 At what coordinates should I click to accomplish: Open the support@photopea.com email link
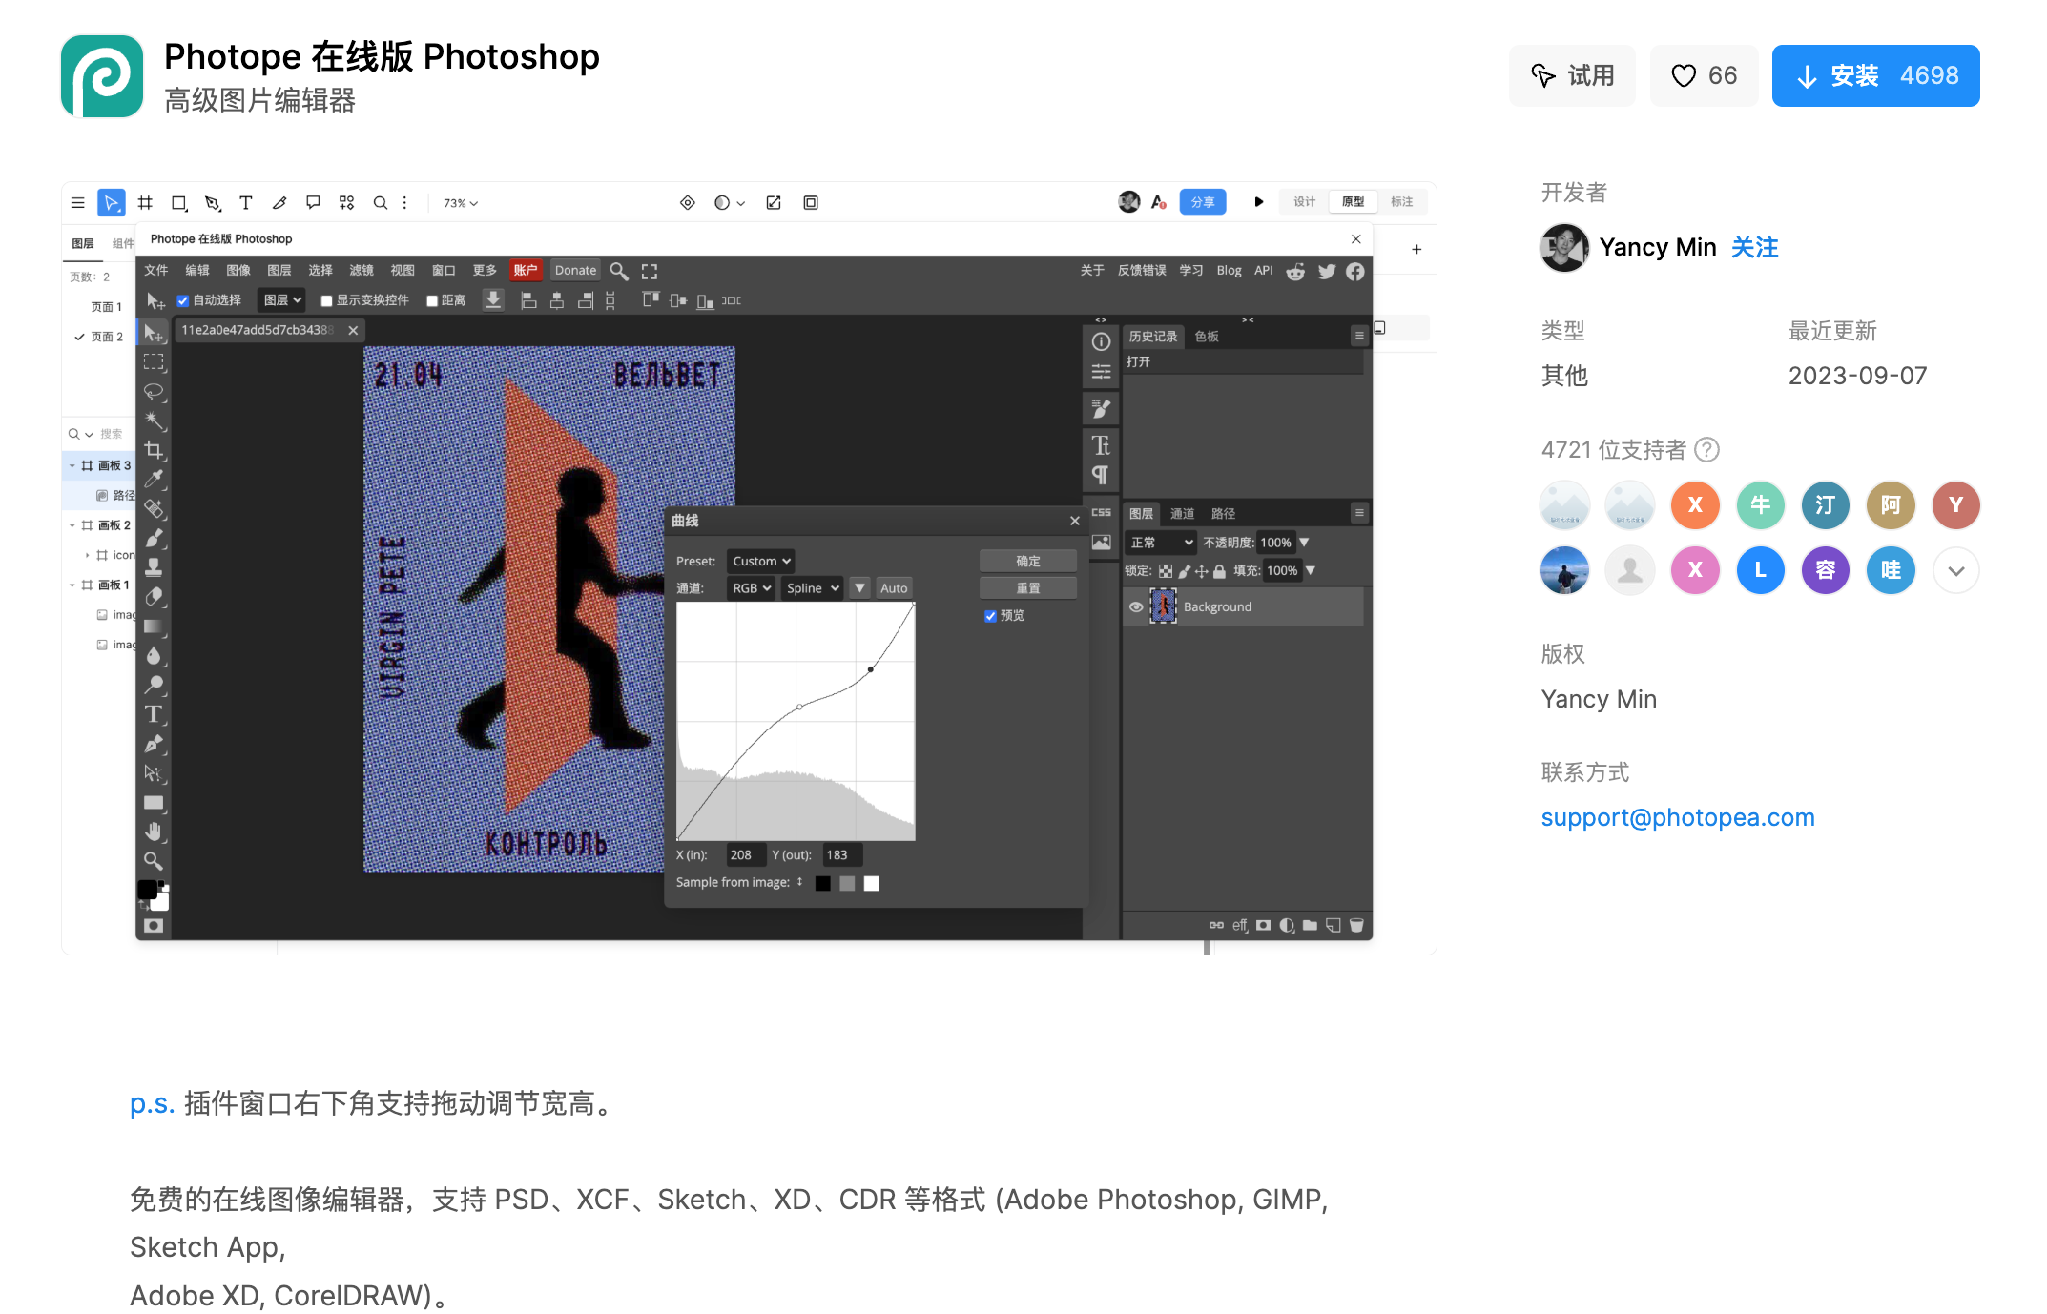(x=1677, y=818)
